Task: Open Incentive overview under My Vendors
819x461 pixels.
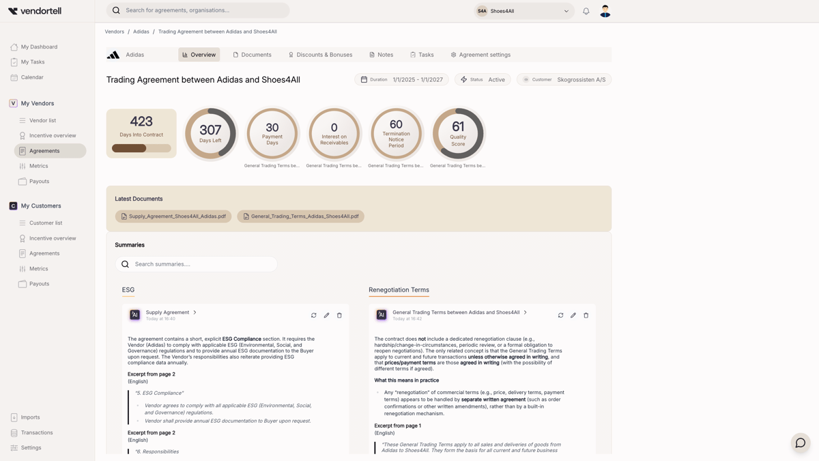Action: [x=52, y=135]
